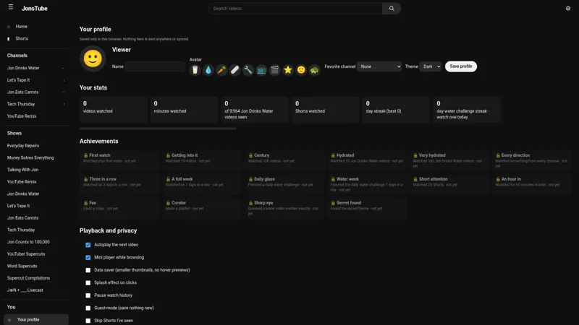Screen dimensions: 579x325
Task: Click the JonsTube logo
Action: pyautogui.click(x=34, y=9)
